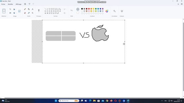Screen dimensions: 184x103
Task: Open Google Chrome from taskbar
Action: [x=107, y=101]
